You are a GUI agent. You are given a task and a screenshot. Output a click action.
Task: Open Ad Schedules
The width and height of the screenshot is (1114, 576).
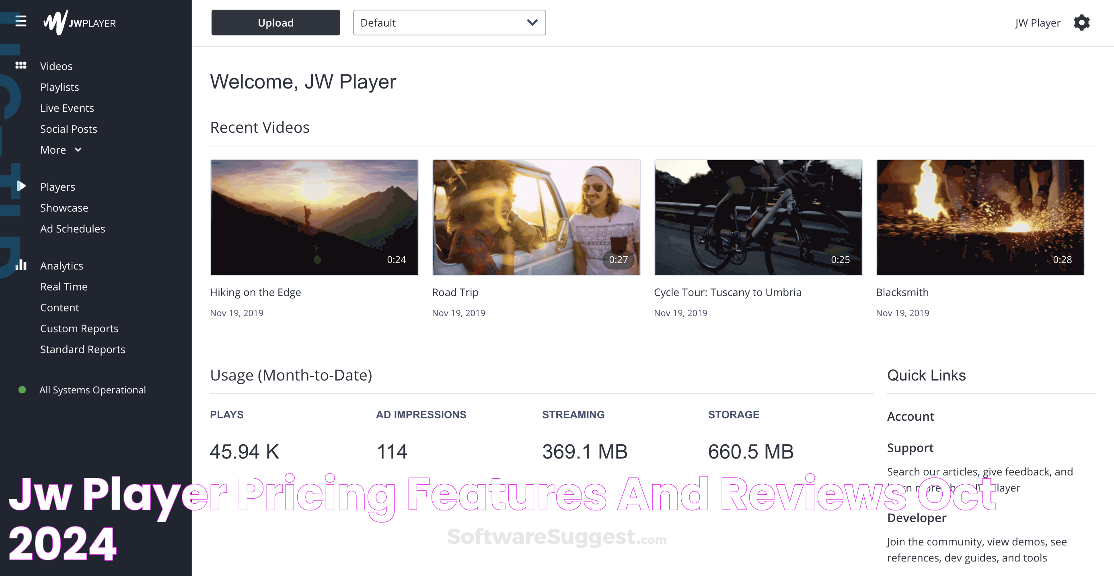(73, 229)
